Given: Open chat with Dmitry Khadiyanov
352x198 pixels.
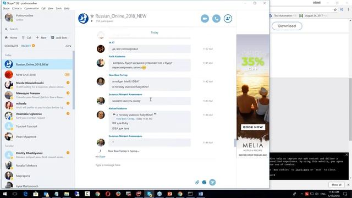Looking at the screenshot, I should tap(37, 155).
